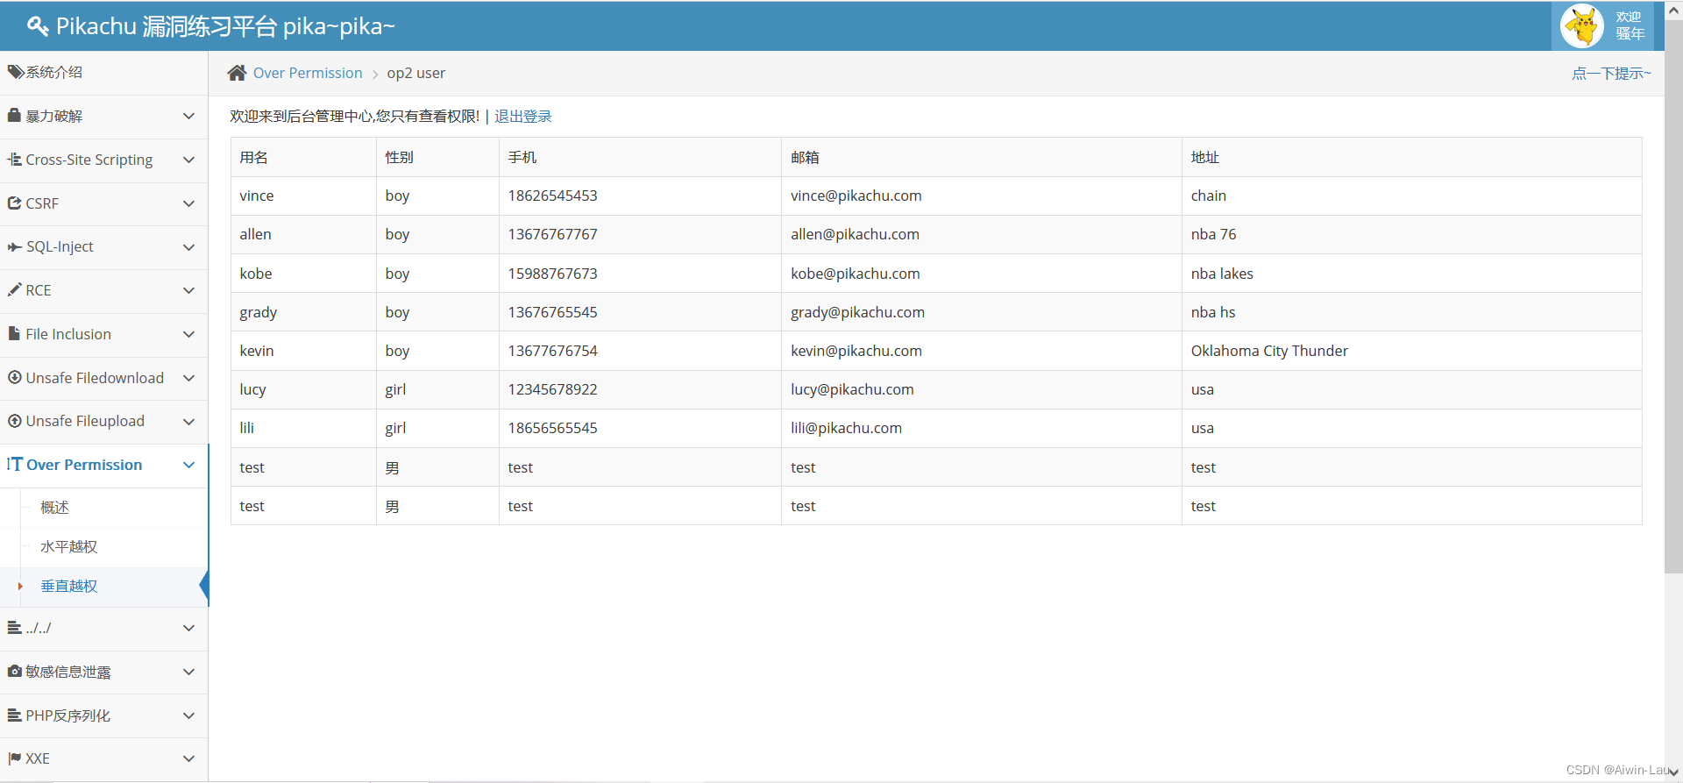
Task: Expand the Unsafe Filedownload chevron
Action: point(188,378)
